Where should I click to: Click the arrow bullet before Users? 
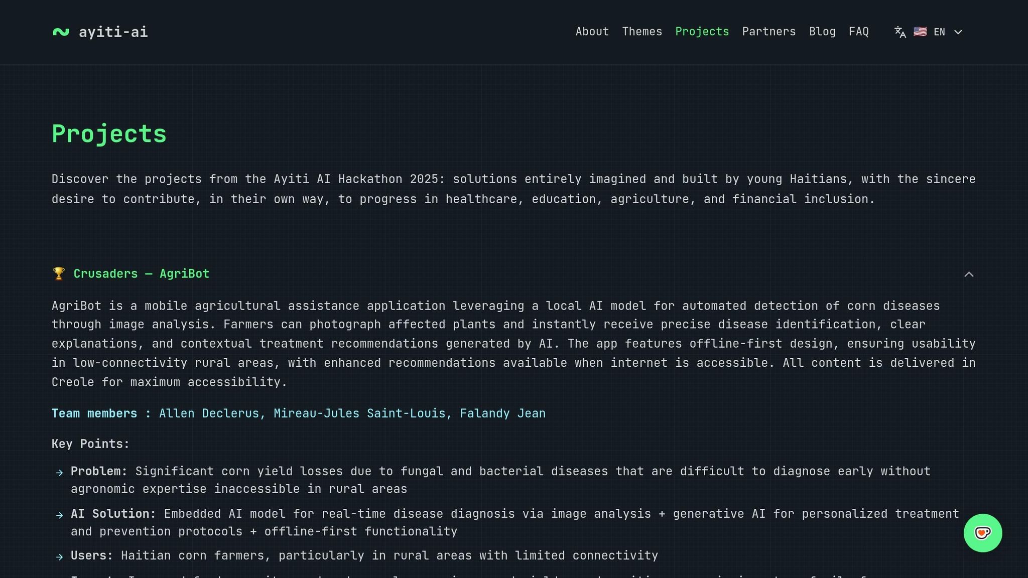[60, 557]
